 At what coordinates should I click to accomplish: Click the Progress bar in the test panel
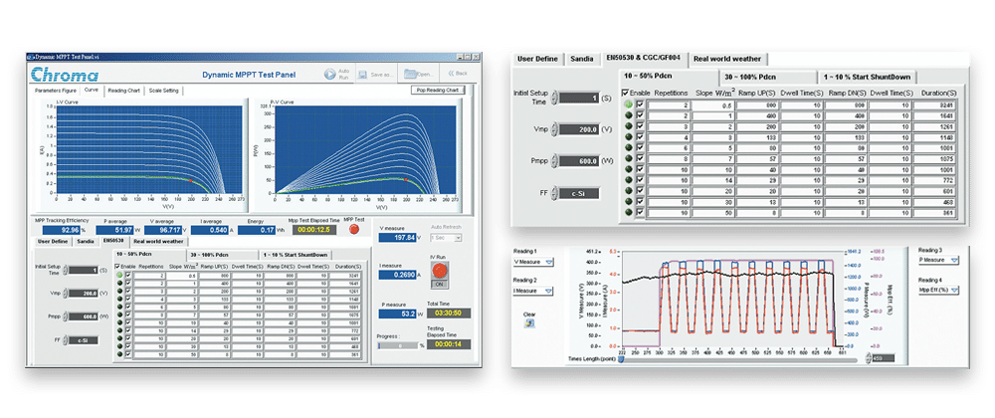click(x=397, y=345)
